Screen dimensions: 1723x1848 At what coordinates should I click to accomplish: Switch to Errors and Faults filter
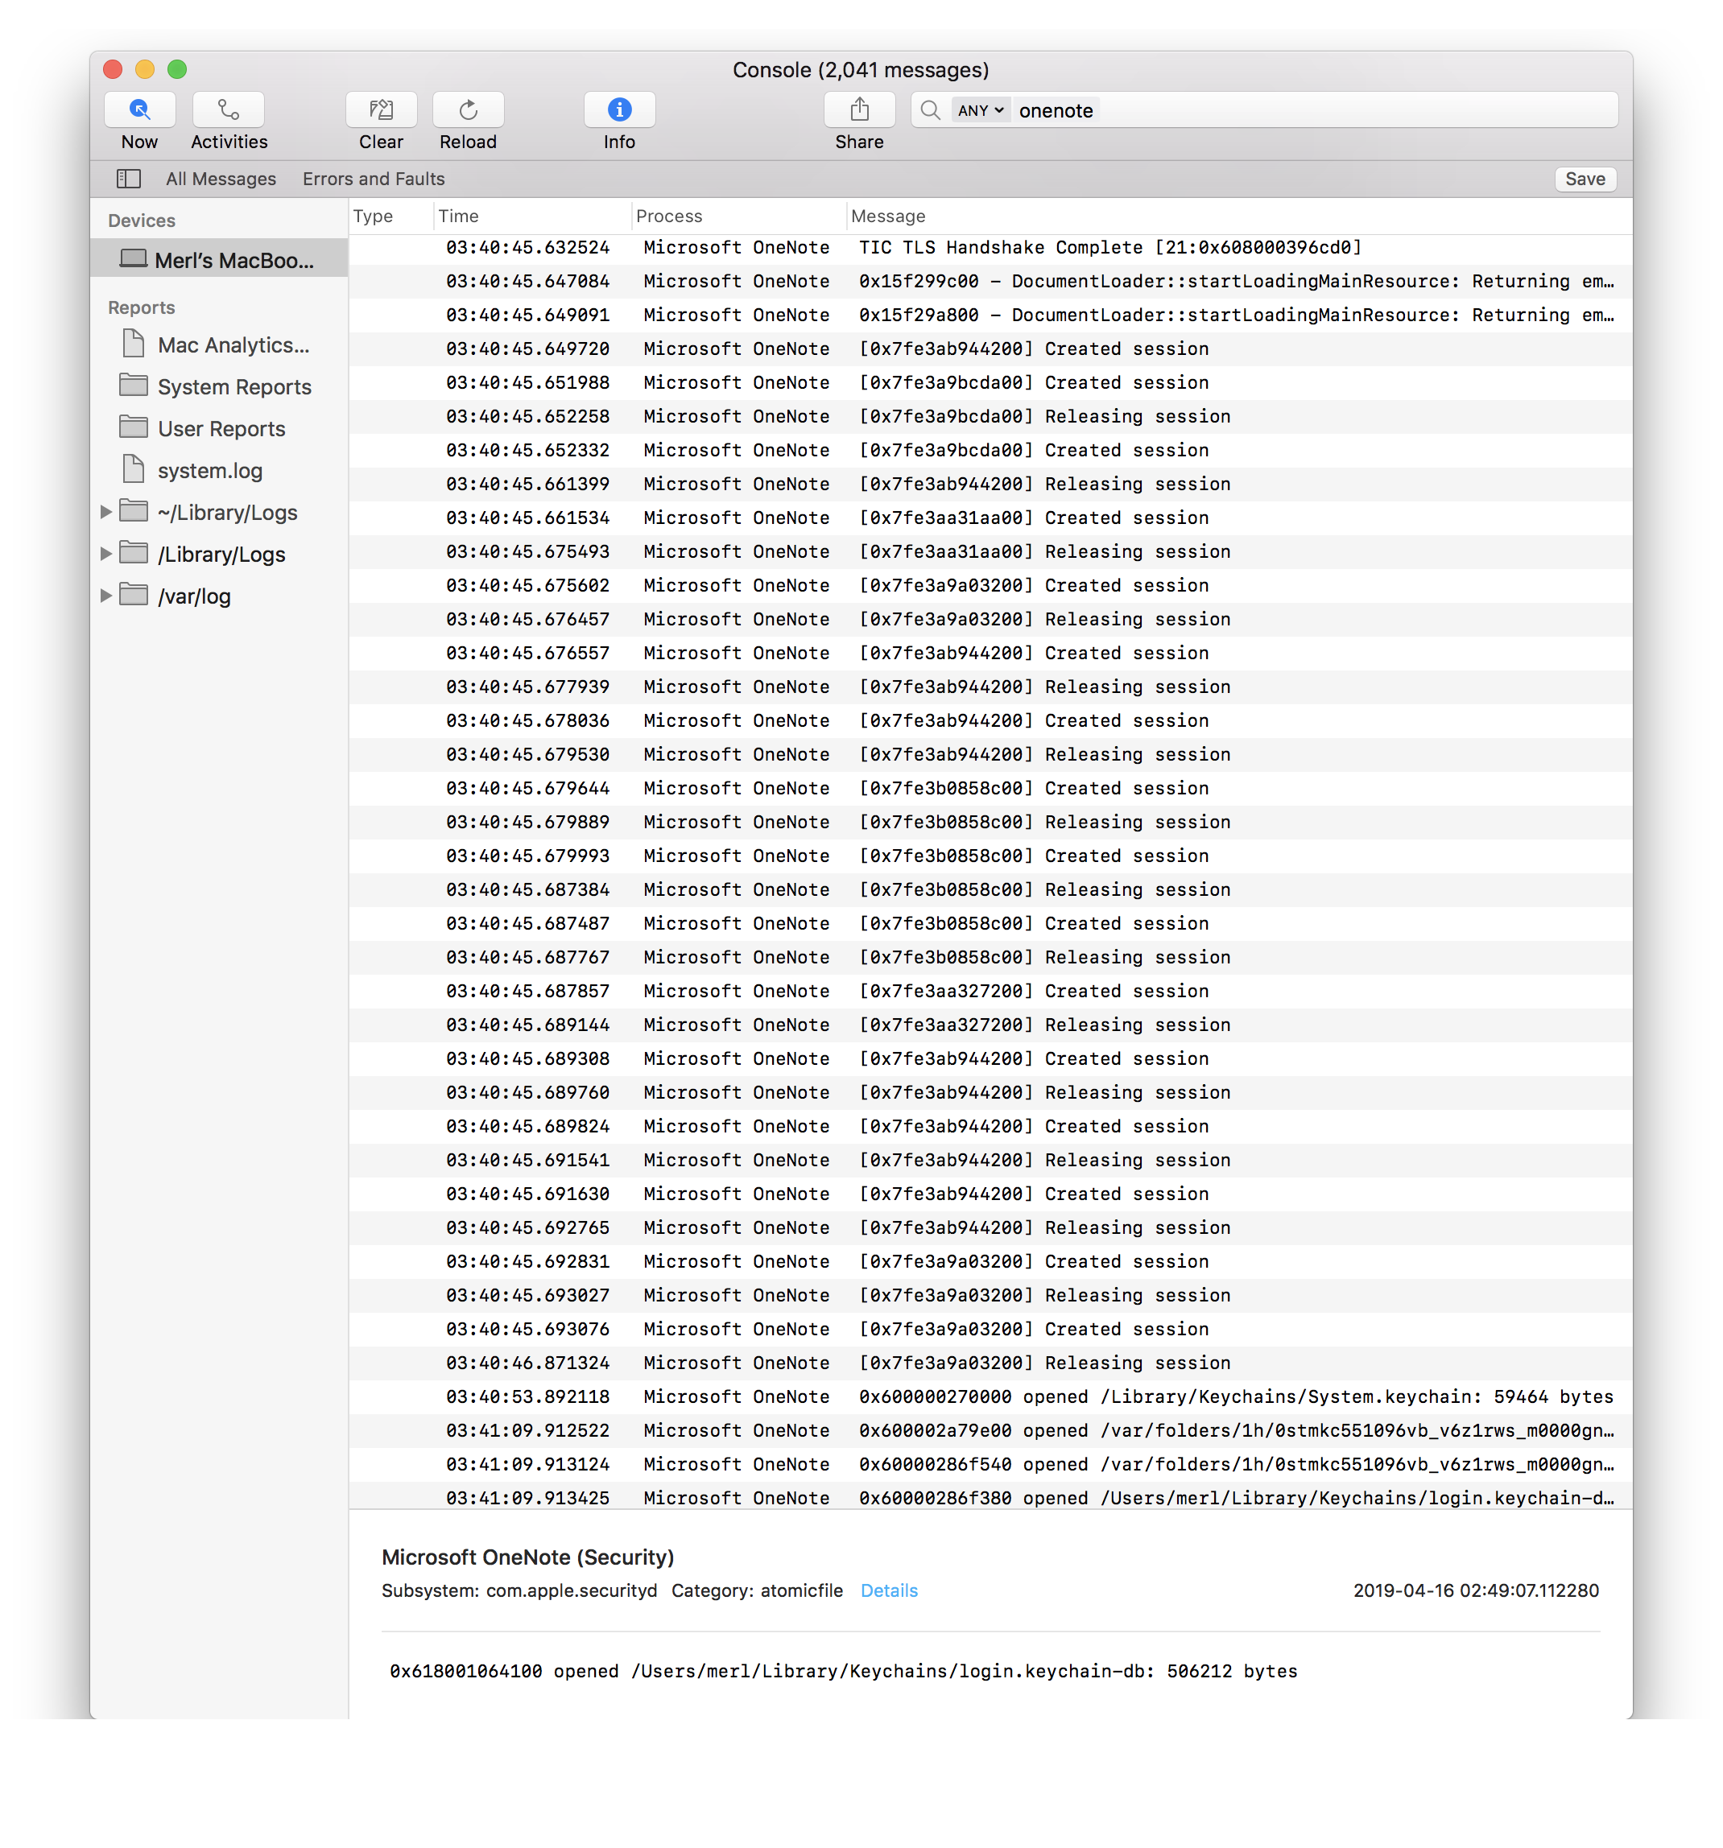373,179
